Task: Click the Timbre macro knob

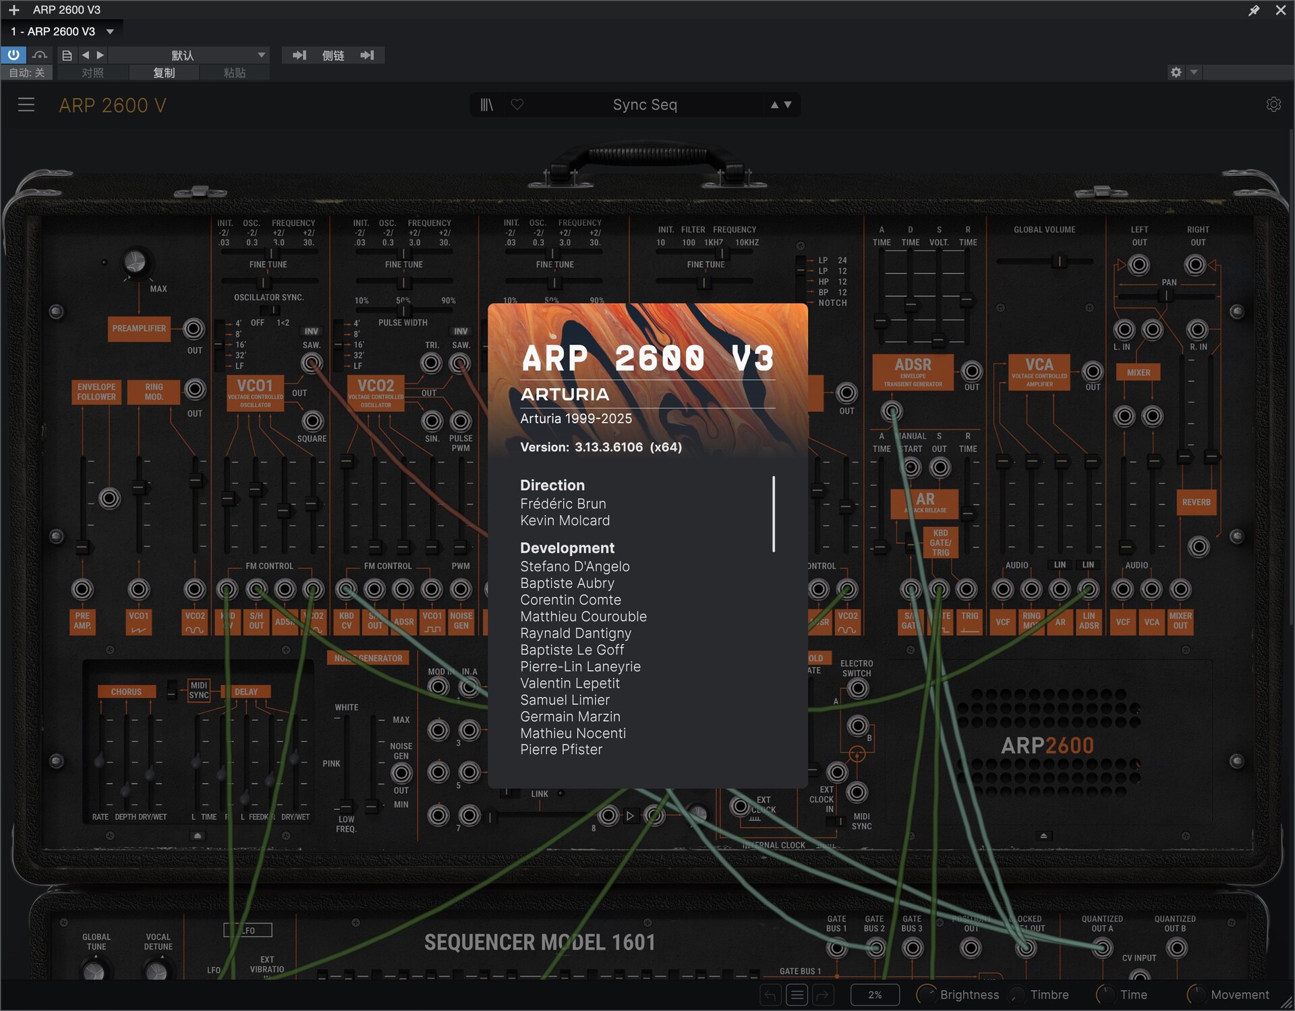Action: 1017,995
